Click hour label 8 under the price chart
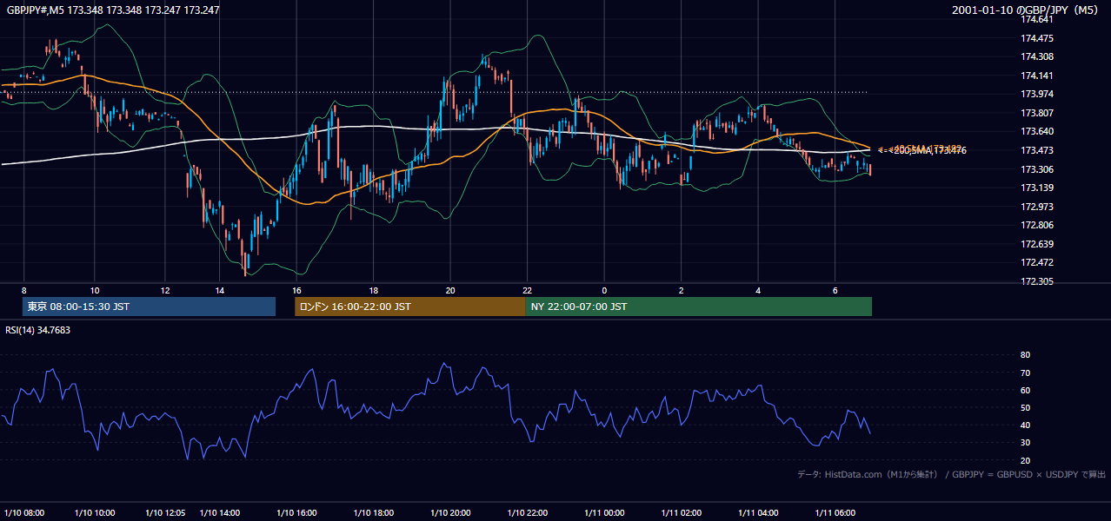1111x521 pixels. [x=24, y=290]
